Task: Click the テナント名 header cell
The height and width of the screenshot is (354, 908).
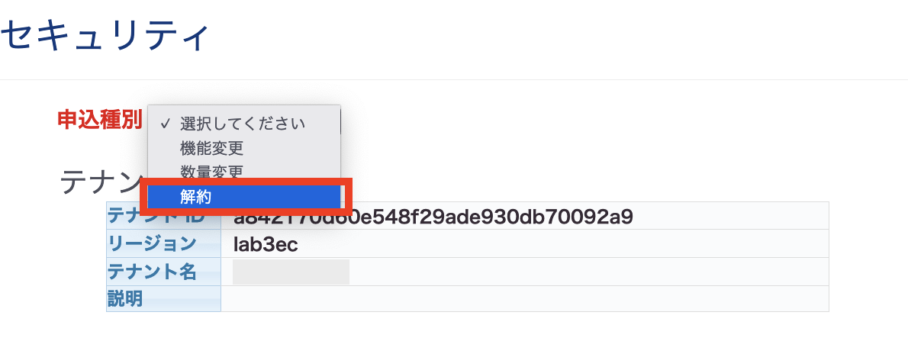Action: 163,272
